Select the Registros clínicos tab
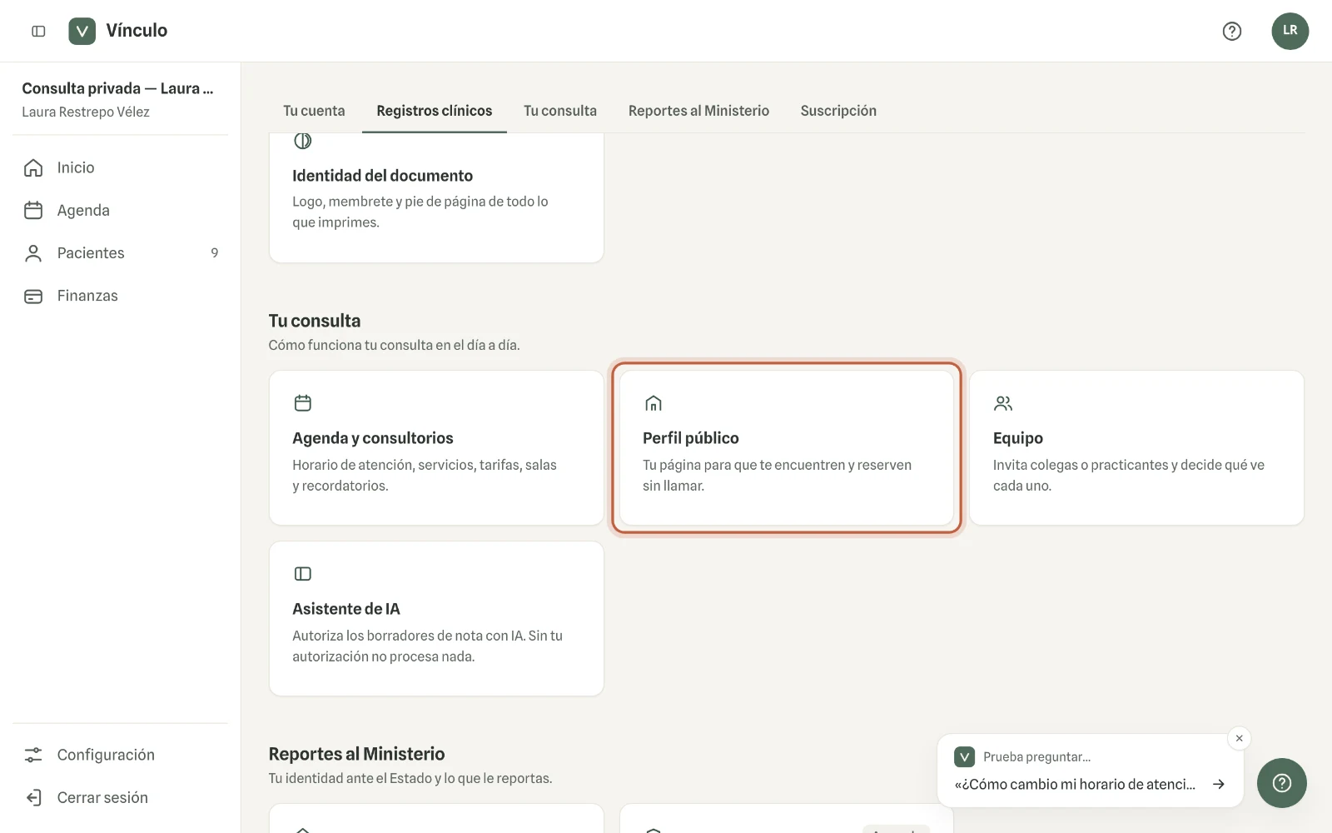This screenshot has height=833, width=1332. (x=435, y=111)
